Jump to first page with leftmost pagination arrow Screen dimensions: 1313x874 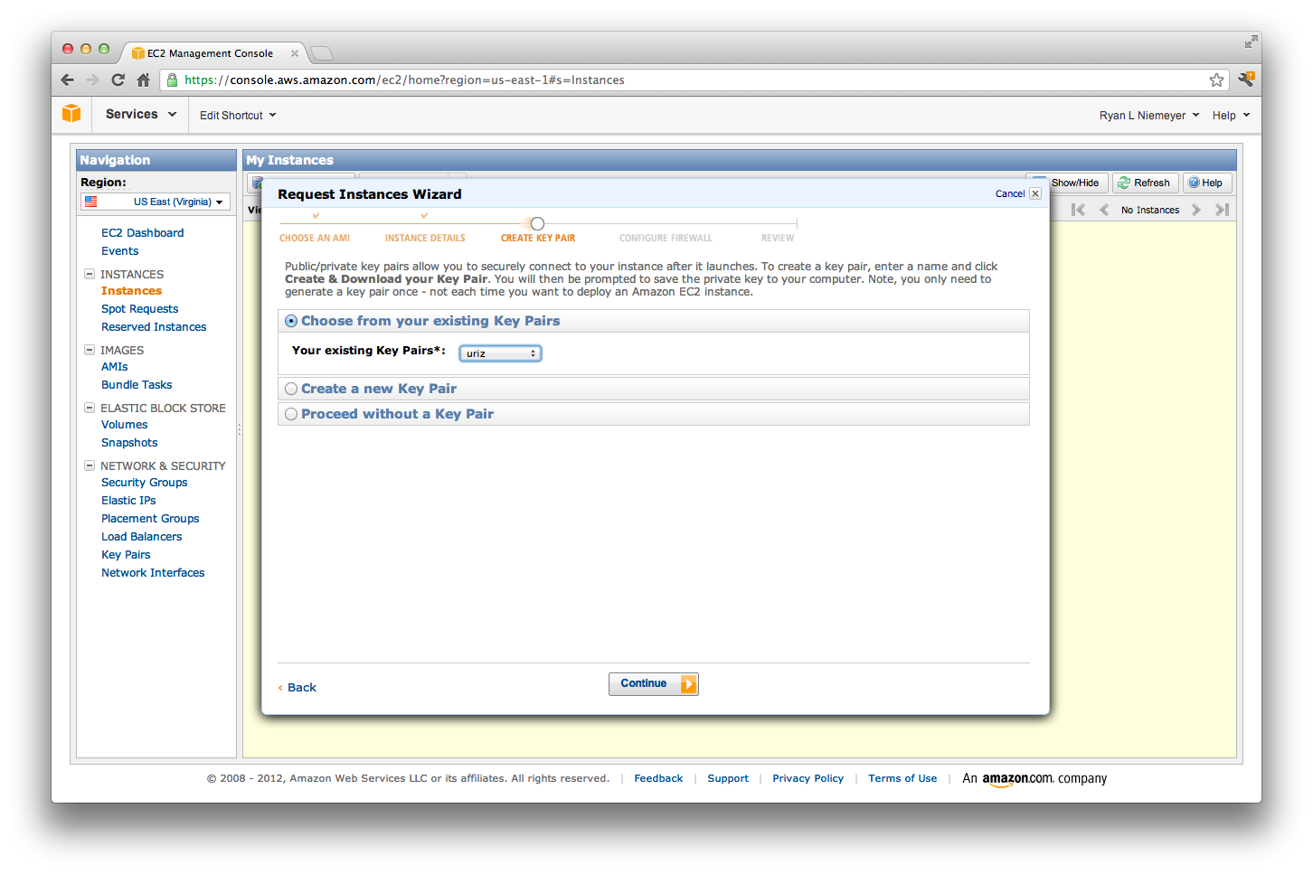pyautogui.click(x=1078, y=209)
